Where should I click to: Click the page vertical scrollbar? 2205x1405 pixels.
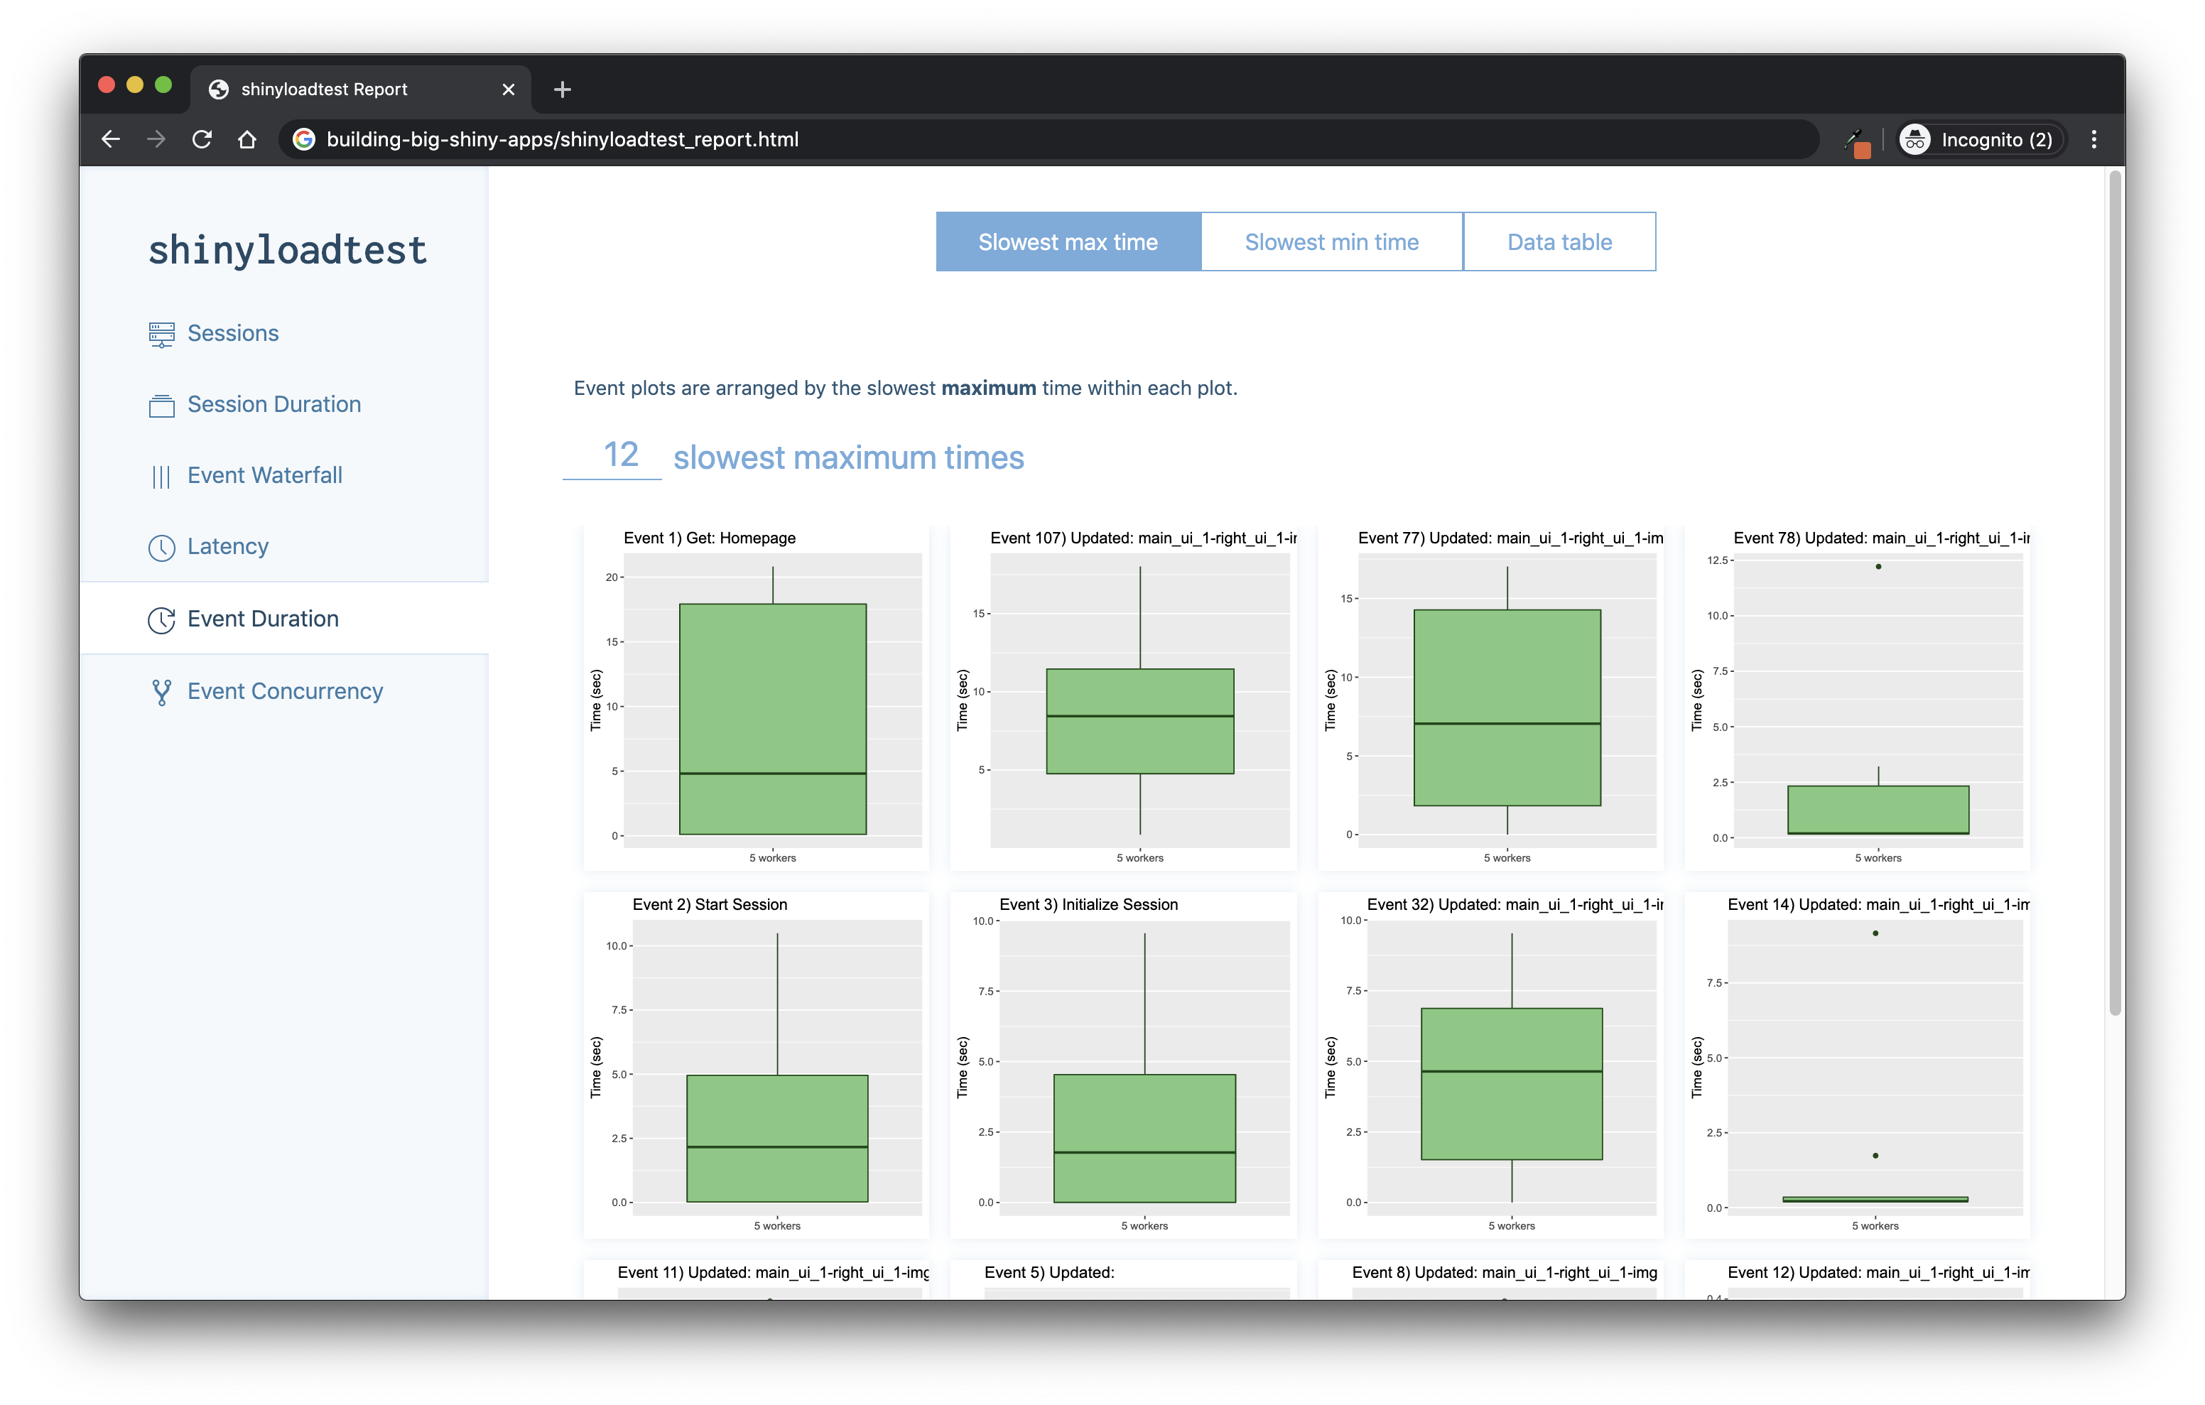pyautogui.click(x=2114, y=594)
